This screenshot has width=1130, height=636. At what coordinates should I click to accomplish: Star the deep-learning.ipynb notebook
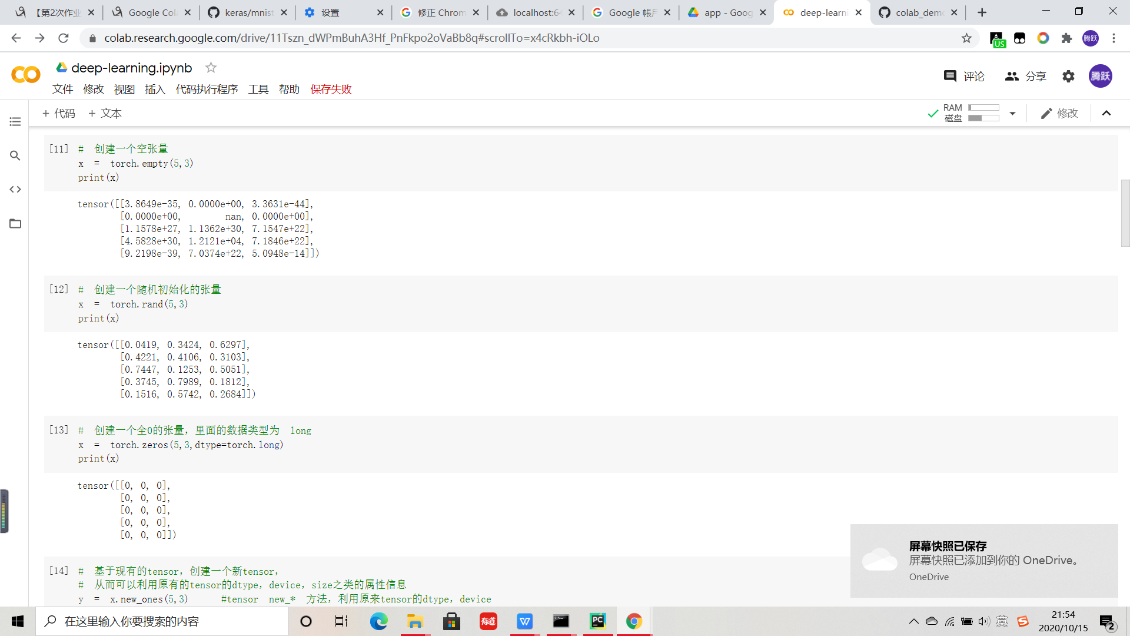211,68
